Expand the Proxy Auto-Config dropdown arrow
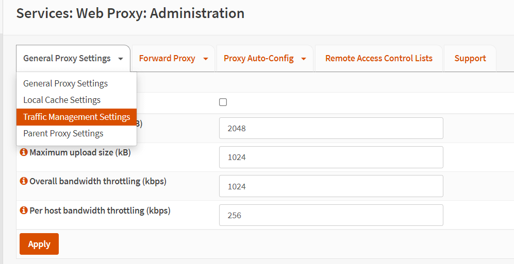 [304, 59]
